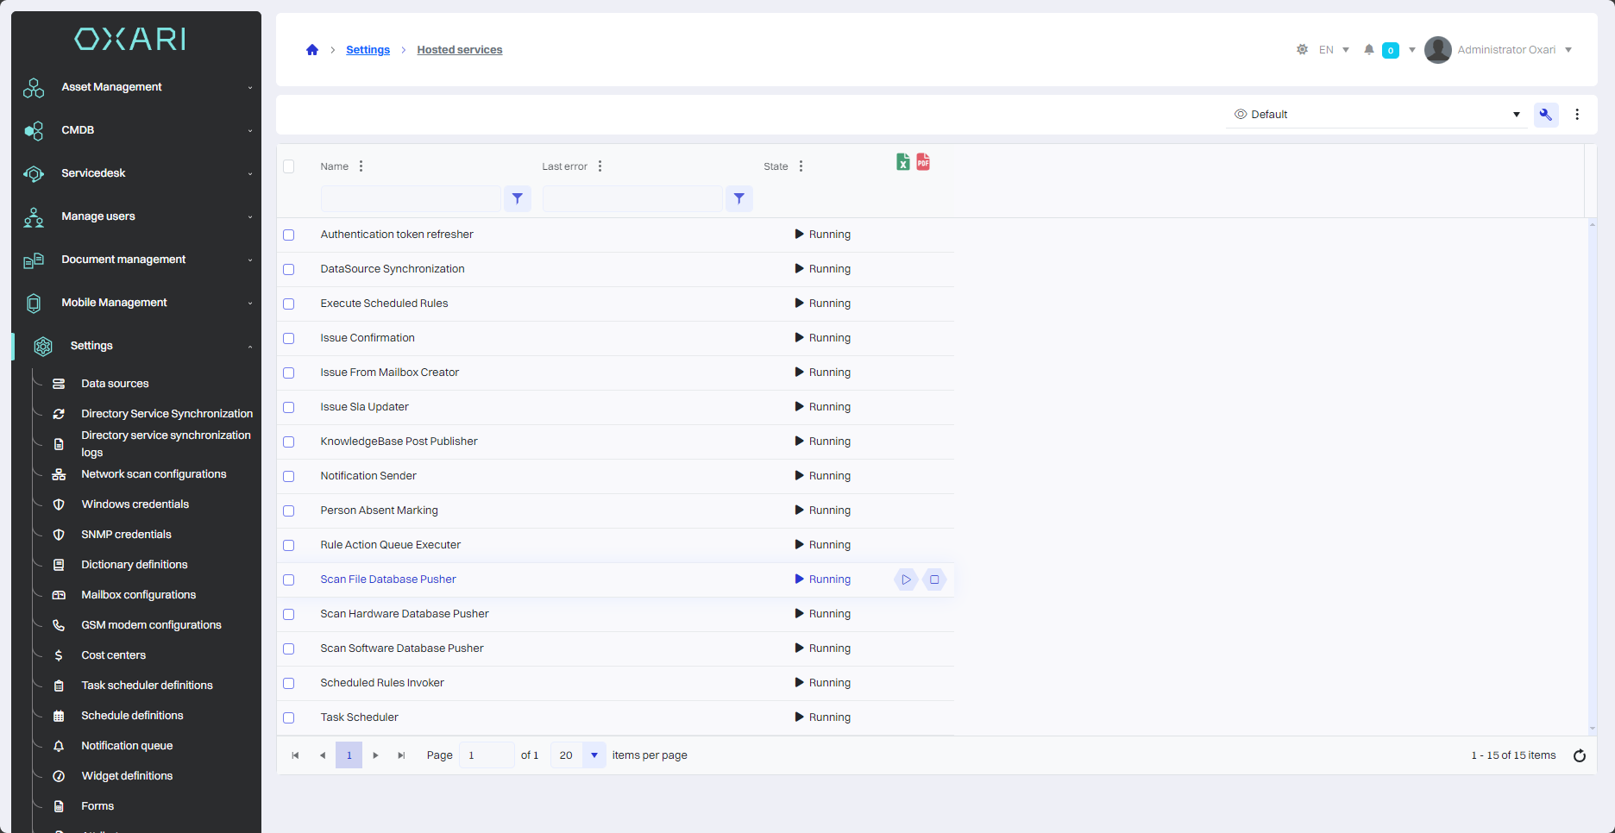Image resolution: width=1615 pixels, height=833 pixels.
Task: Click the Settings breadcrumb link
Action: point(368,50)
